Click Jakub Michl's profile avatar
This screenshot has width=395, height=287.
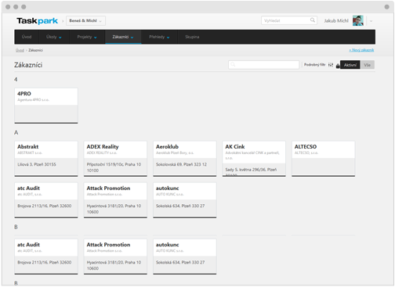tap(358, 20)
